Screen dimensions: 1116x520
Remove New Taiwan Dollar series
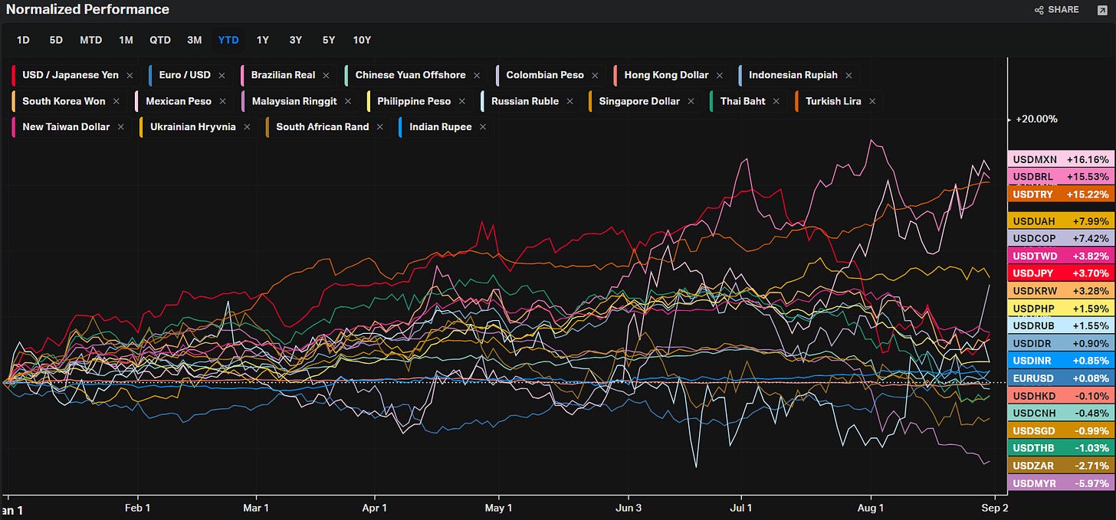pyautogui.click(x=120, y=127)
